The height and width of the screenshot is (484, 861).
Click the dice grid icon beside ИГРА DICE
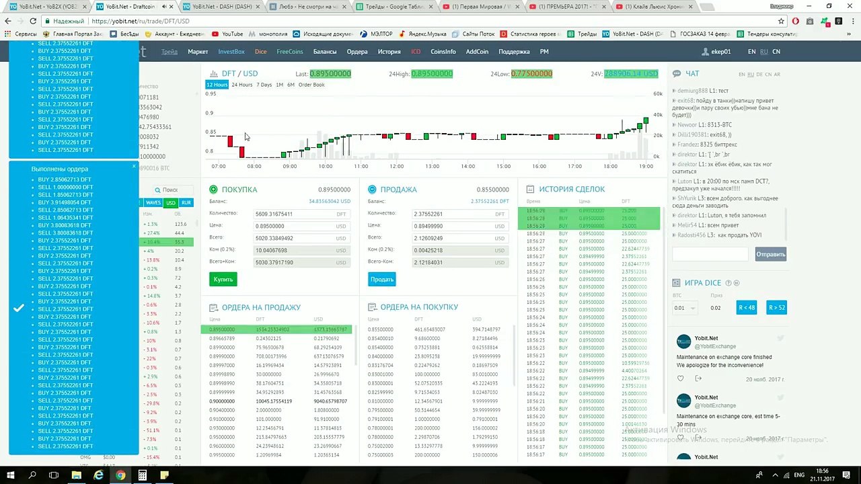coord(677,283)
